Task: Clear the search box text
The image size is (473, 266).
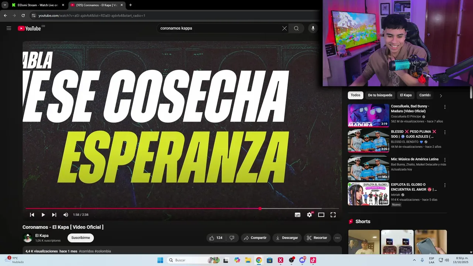Action: point(285,28)
